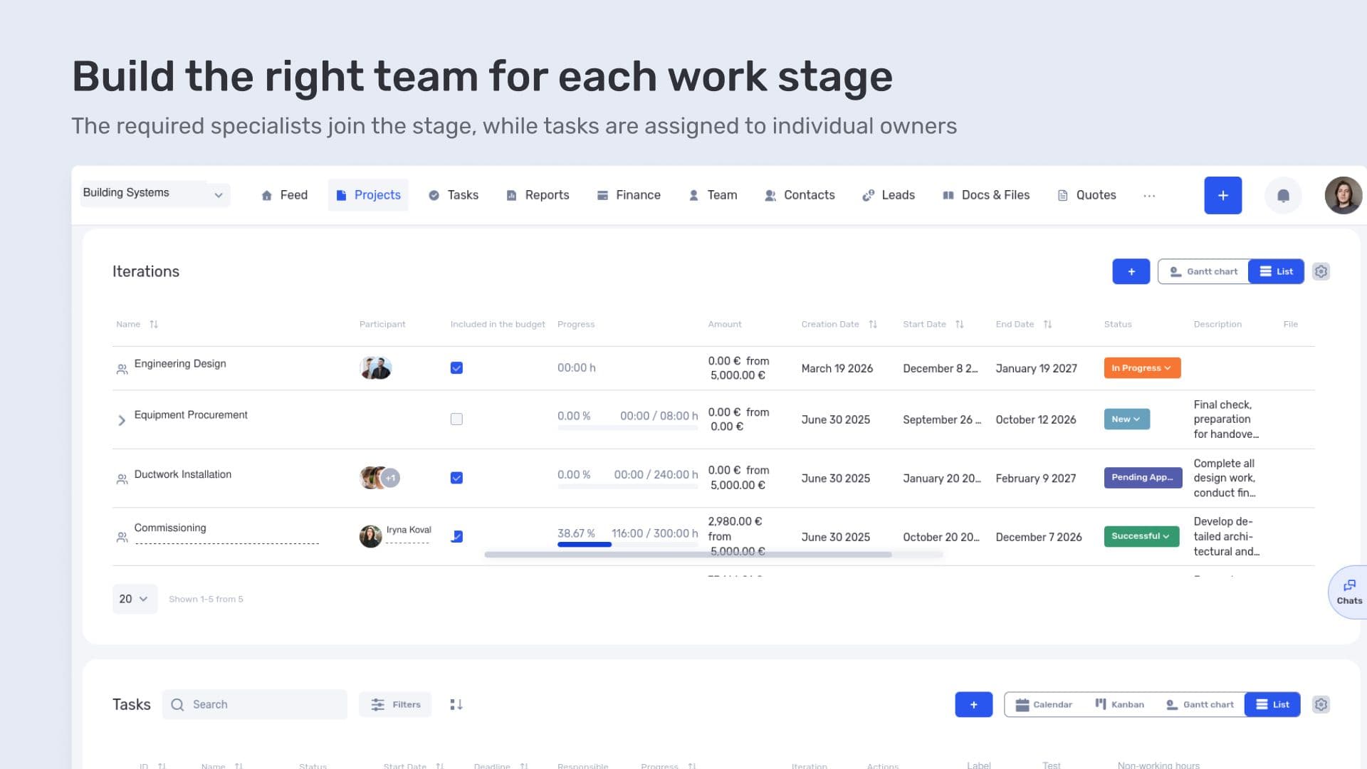The height and width of the screenshot is (769, 1367).
Task: Switch Tasks to Kanban view
Action: click(1119, 704)
